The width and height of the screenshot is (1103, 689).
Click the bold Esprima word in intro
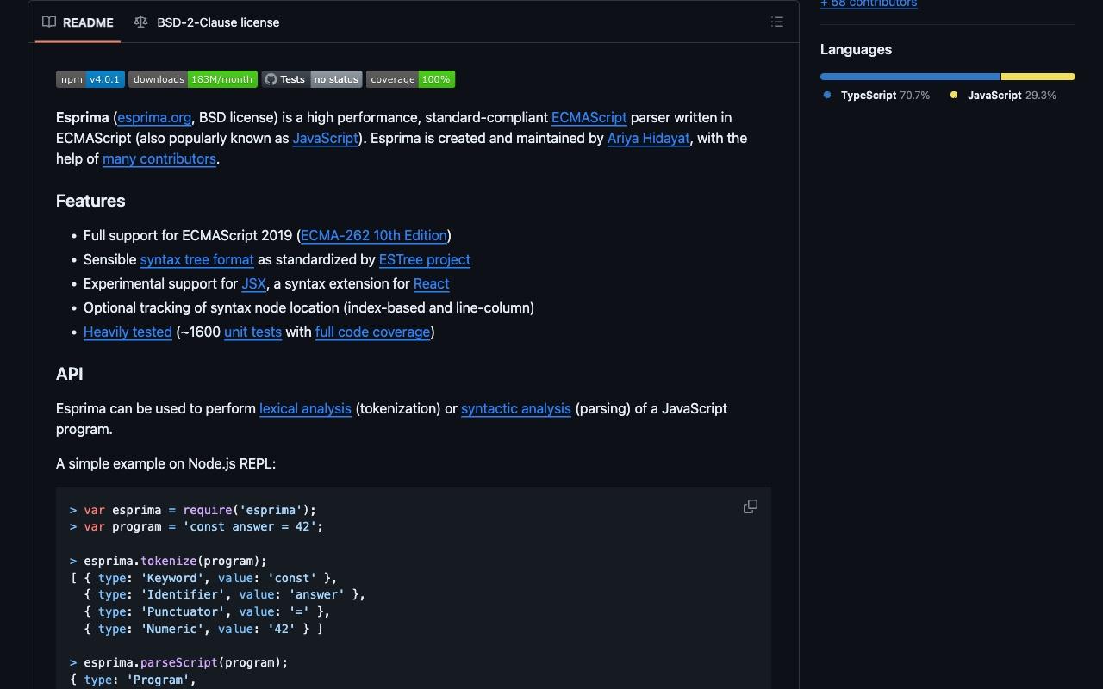tap(83, 117)
